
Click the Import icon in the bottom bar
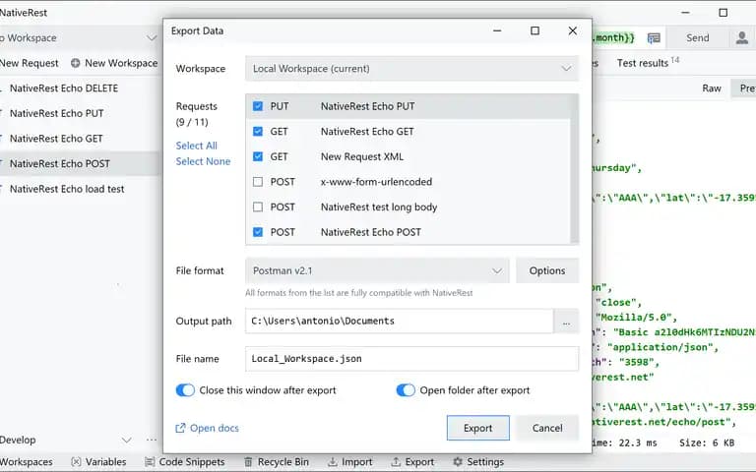click(x=332, y=462)
